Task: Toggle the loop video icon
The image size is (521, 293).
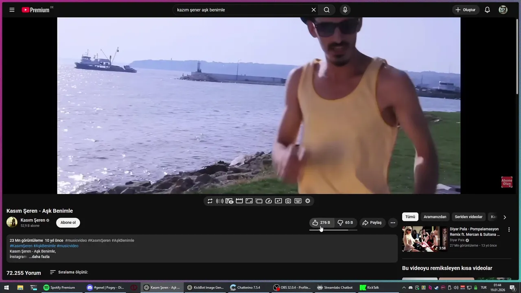Action: tap(210, 201)
